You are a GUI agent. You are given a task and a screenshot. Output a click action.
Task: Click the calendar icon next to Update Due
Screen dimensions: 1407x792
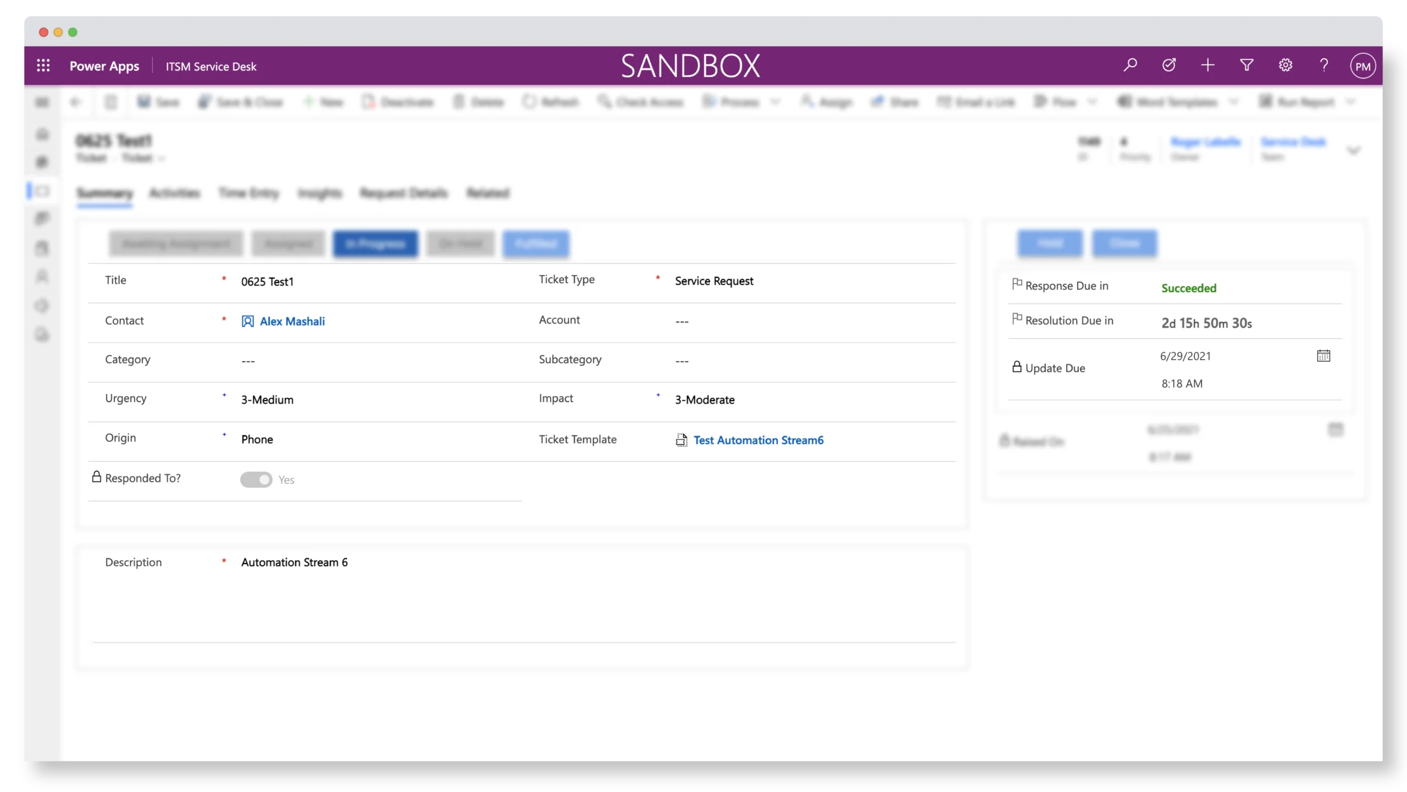click(x=1325, y=356)
